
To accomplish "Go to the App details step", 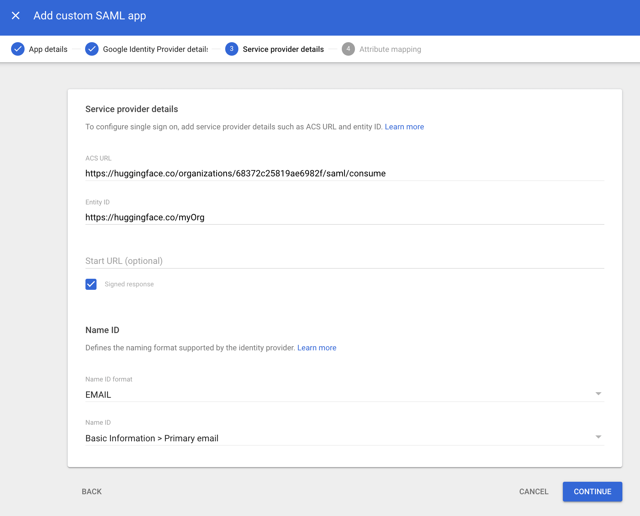I will 48,49.
